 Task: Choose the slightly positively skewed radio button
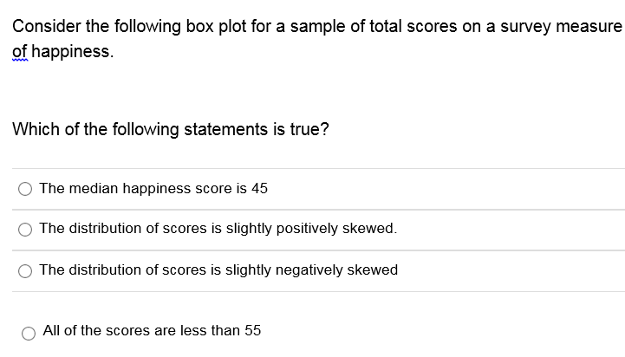(x=25, y=230)
